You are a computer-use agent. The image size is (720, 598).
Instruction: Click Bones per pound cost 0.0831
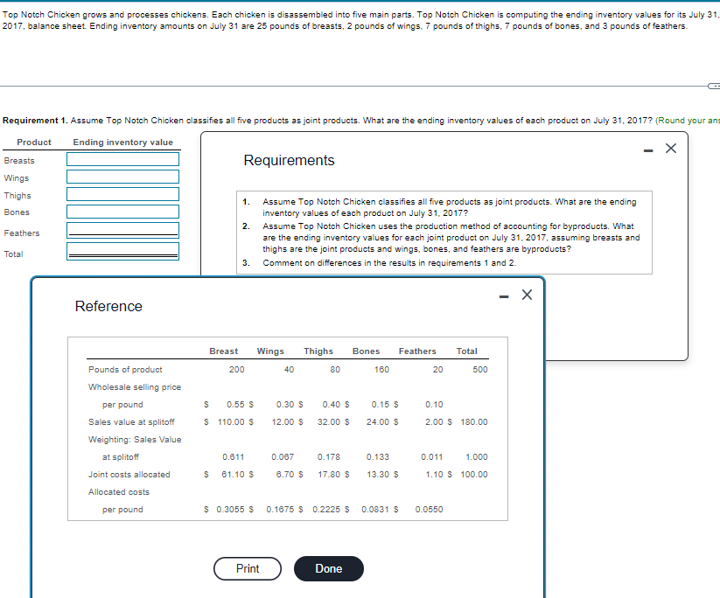pos(375,509)
